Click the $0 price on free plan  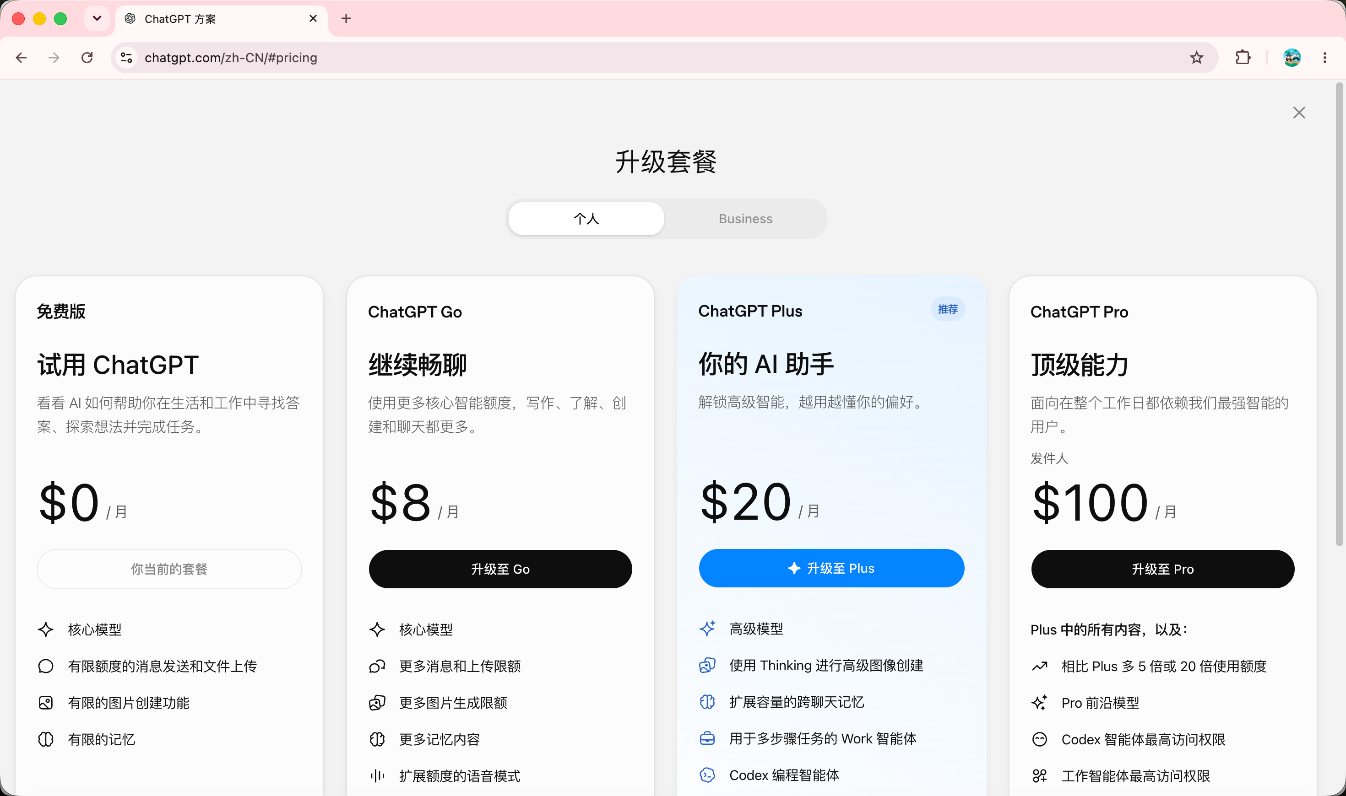point(69,502)
